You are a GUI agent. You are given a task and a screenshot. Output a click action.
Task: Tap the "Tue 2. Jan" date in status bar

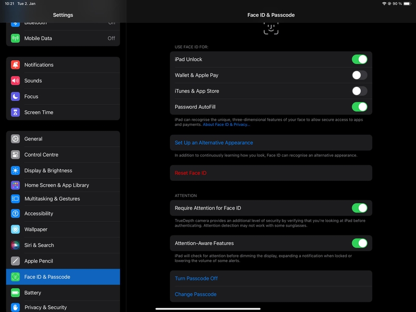(x=27, y=4)
